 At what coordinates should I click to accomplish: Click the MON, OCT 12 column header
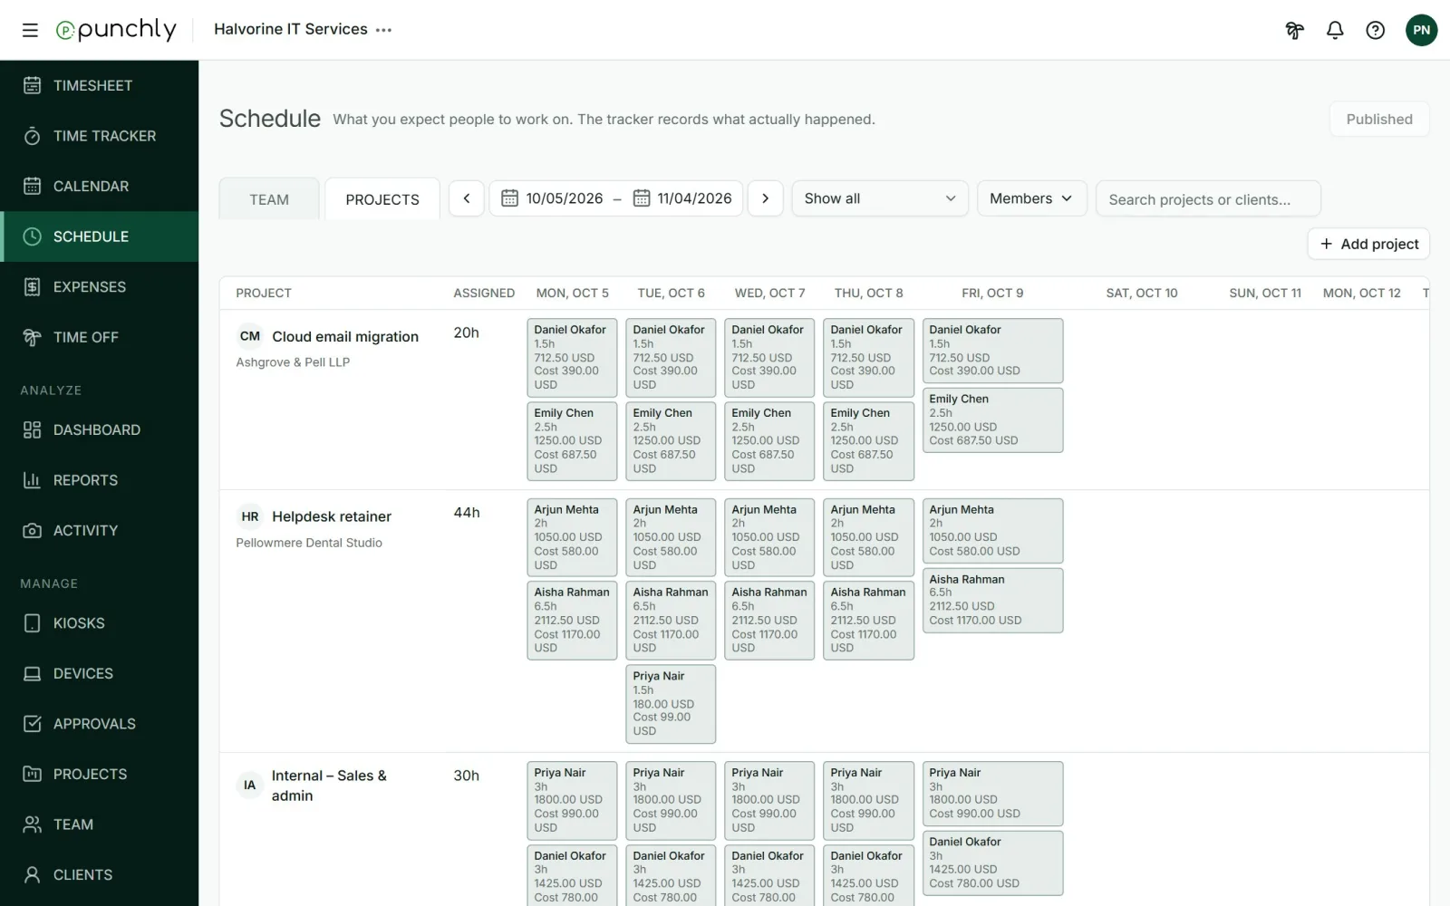click(x=1361, y=293)
